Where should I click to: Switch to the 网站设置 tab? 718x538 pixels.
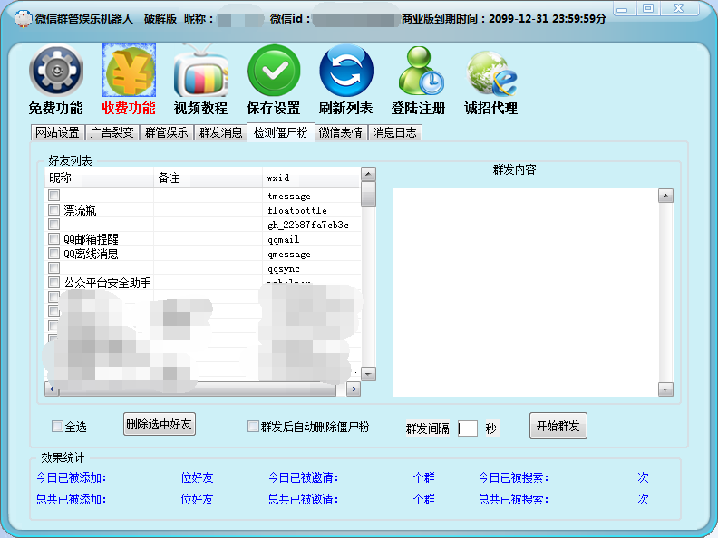(58, 132)
